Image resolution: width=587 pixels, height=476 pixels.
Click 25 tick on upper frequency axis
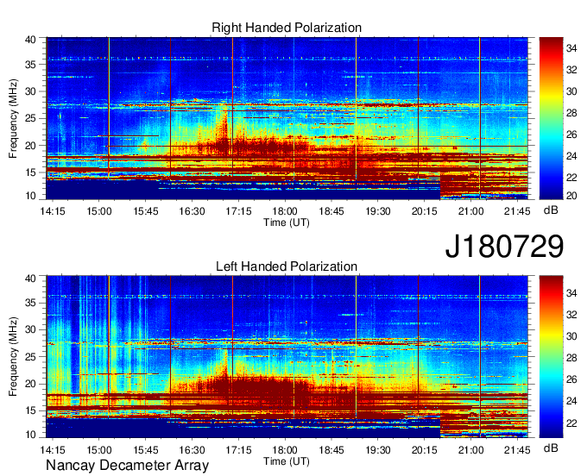tap(30, 118)
